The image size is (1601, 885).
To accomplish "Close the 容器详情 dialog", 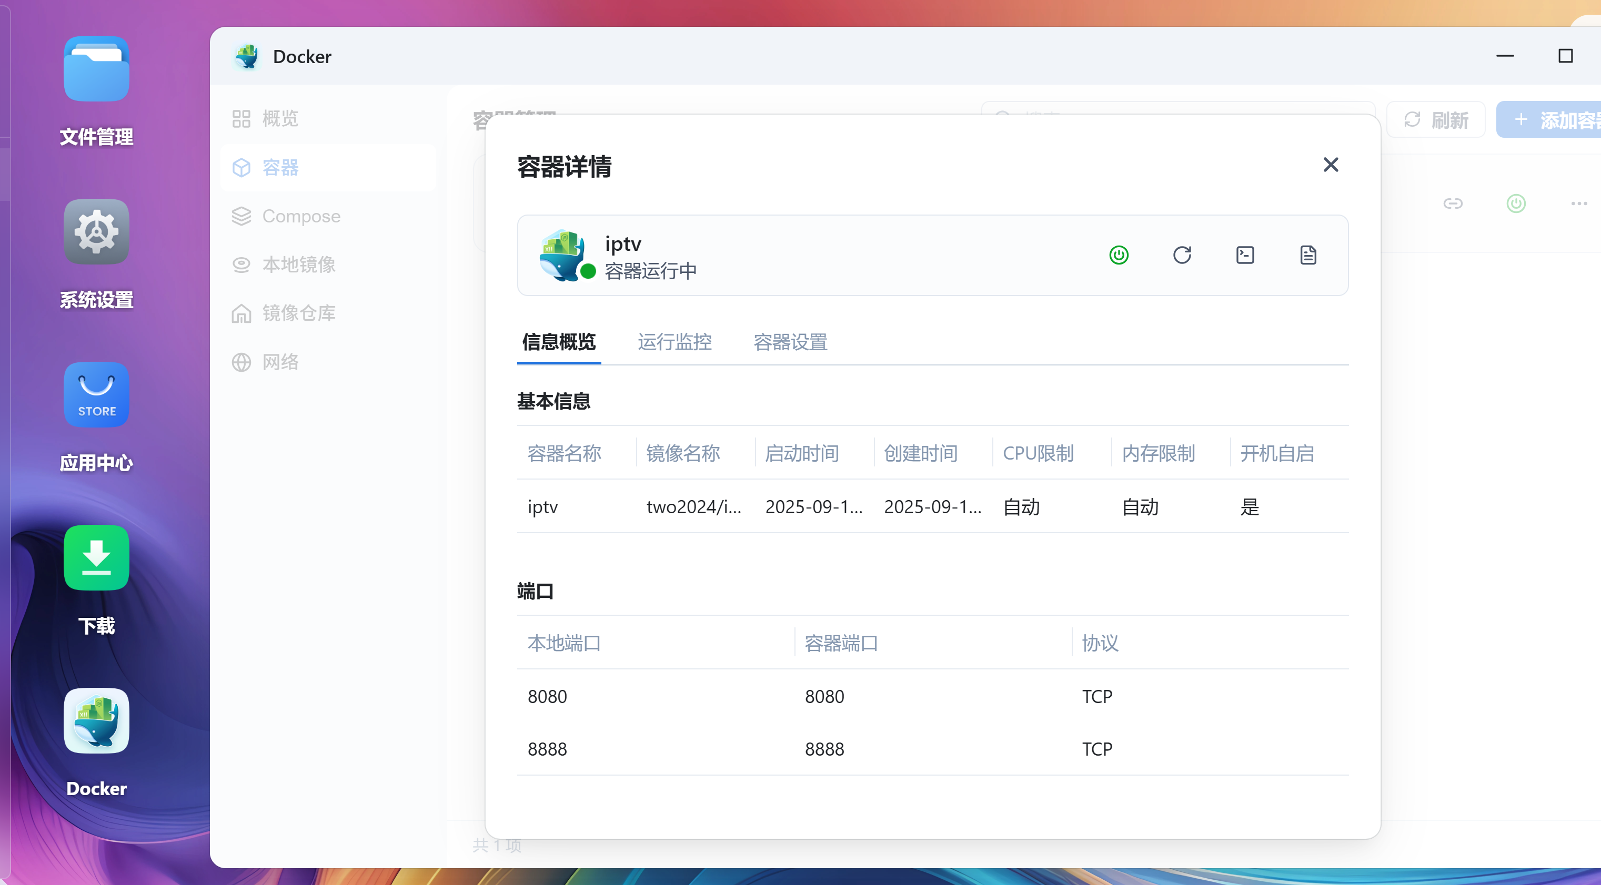I will pos(1331,165).
